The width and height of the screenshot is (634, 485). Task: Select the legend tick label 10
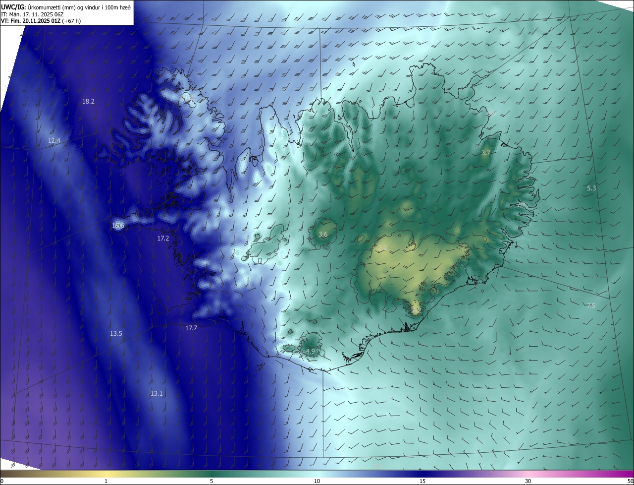(x=317, y=482)
